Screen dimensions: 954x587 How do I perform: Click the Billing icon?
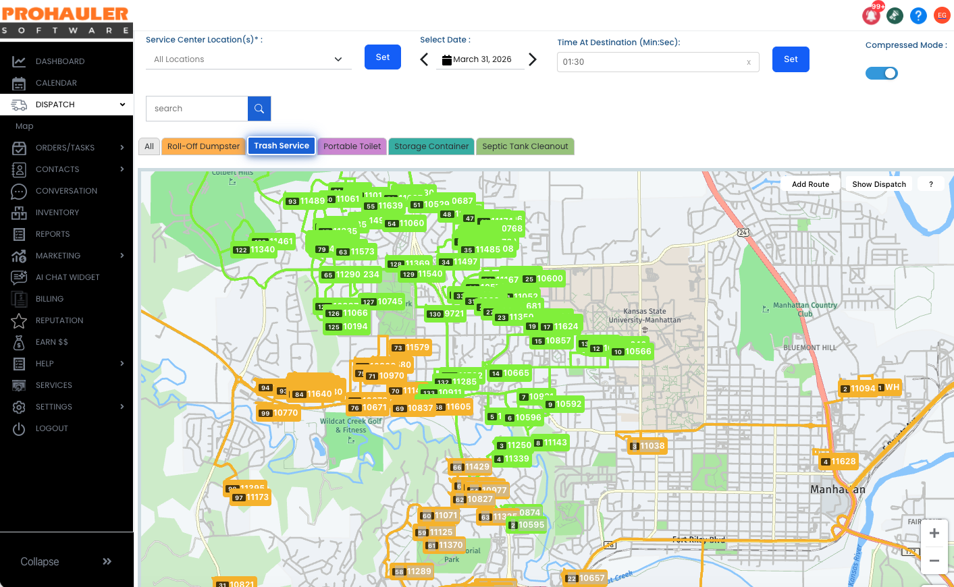pos(19,299)
